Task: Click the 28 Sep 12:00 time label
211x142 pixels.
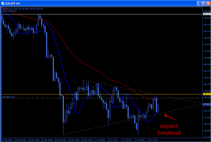Action: tap(74, 140)
